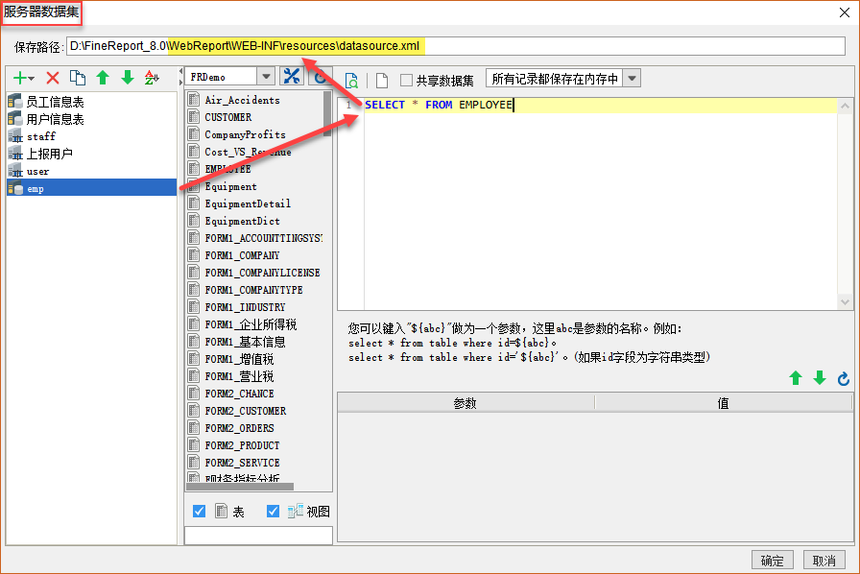This screenshot has height=574, width=860.
Task: Select the CompanyProfits table
Action: click(x=245, y=134)
